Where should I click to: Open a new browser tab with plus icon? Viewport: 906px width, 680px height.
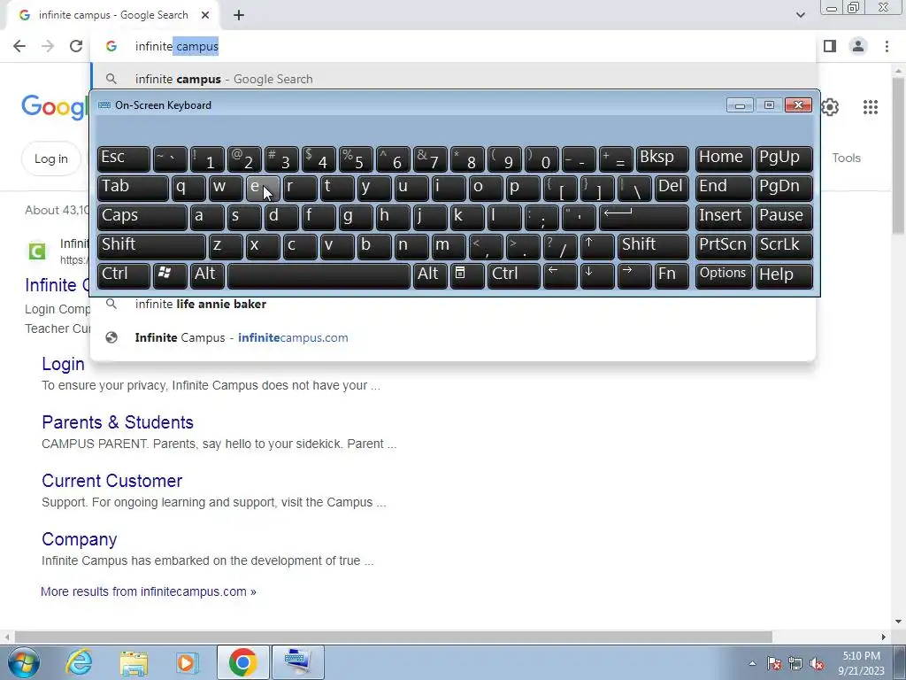[x=239, y=16]
